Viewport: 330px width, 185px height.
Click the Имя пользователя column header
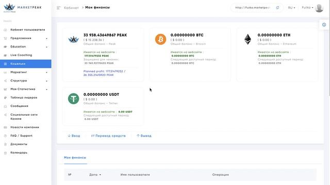pos(135,175)
